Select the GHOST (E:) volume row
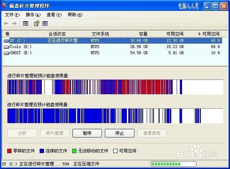 click(112, 53)
